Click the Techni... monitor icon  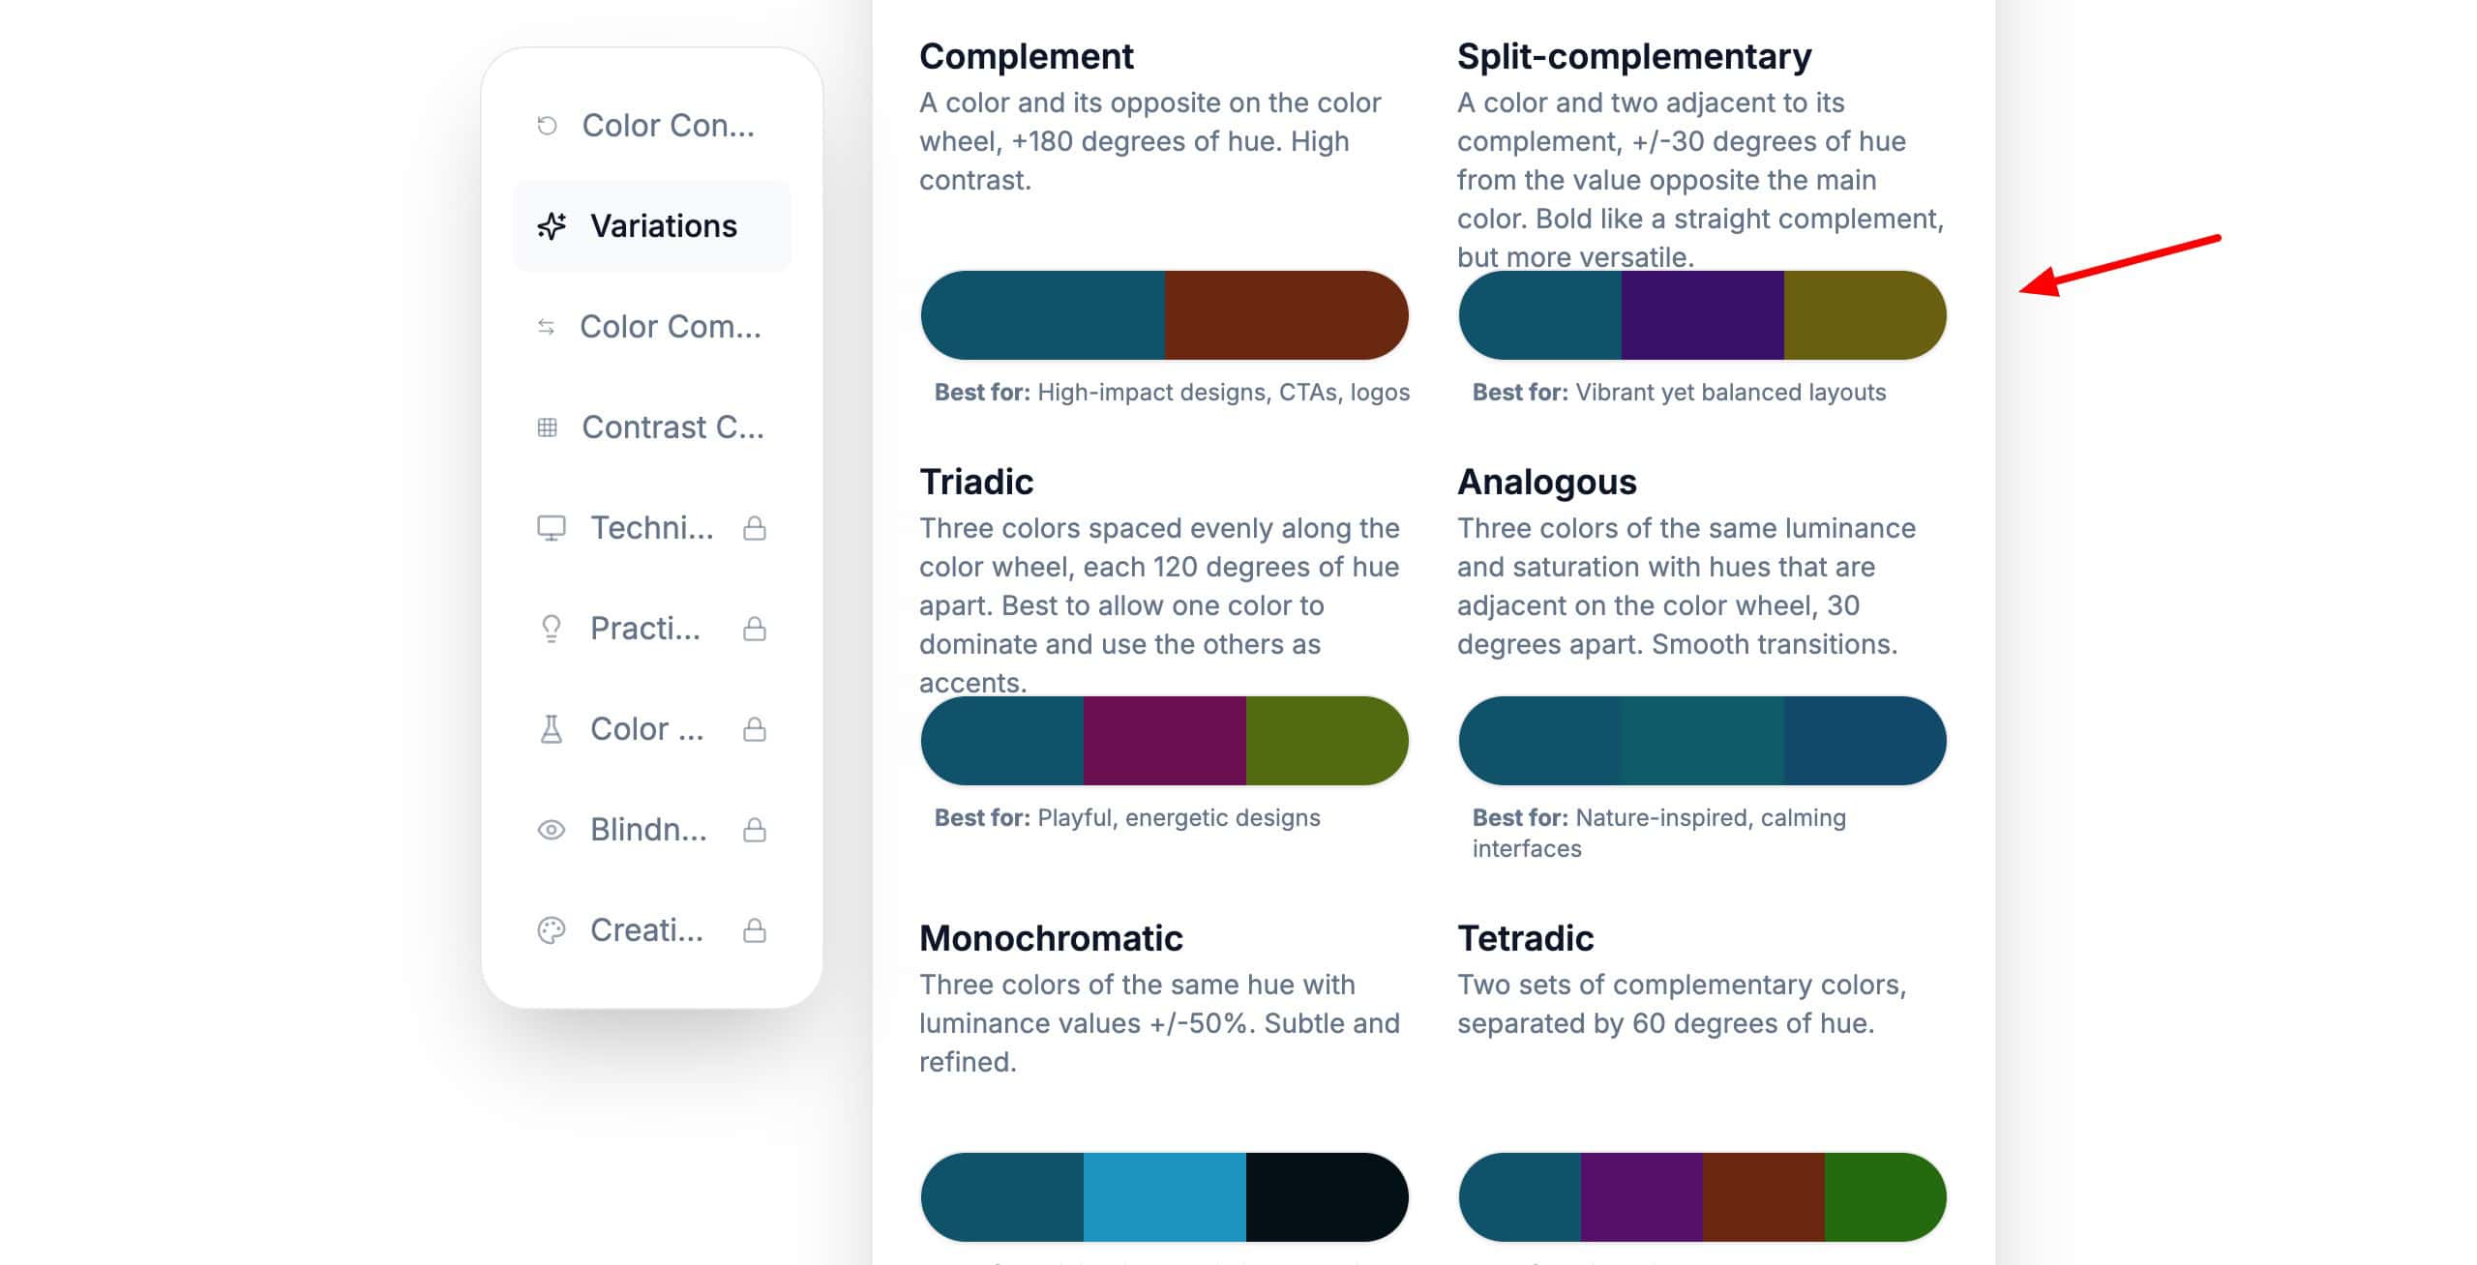[x=551, y=528]
